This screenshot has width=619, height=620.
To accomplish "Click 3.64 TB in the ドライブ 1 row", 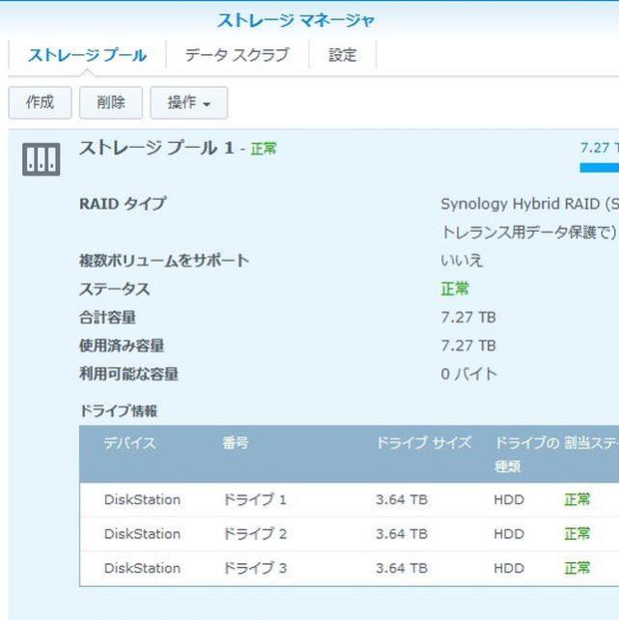I will tap(402, 500).
